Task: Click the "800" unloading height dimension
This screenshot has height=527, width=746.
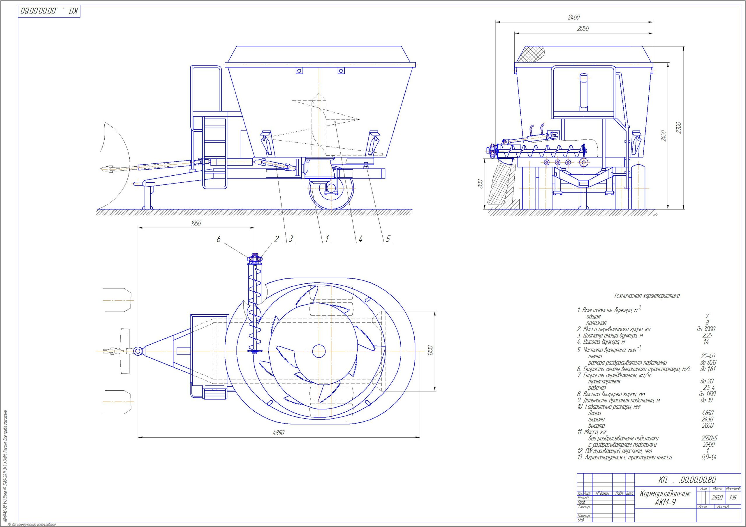Action: [481, 183]
